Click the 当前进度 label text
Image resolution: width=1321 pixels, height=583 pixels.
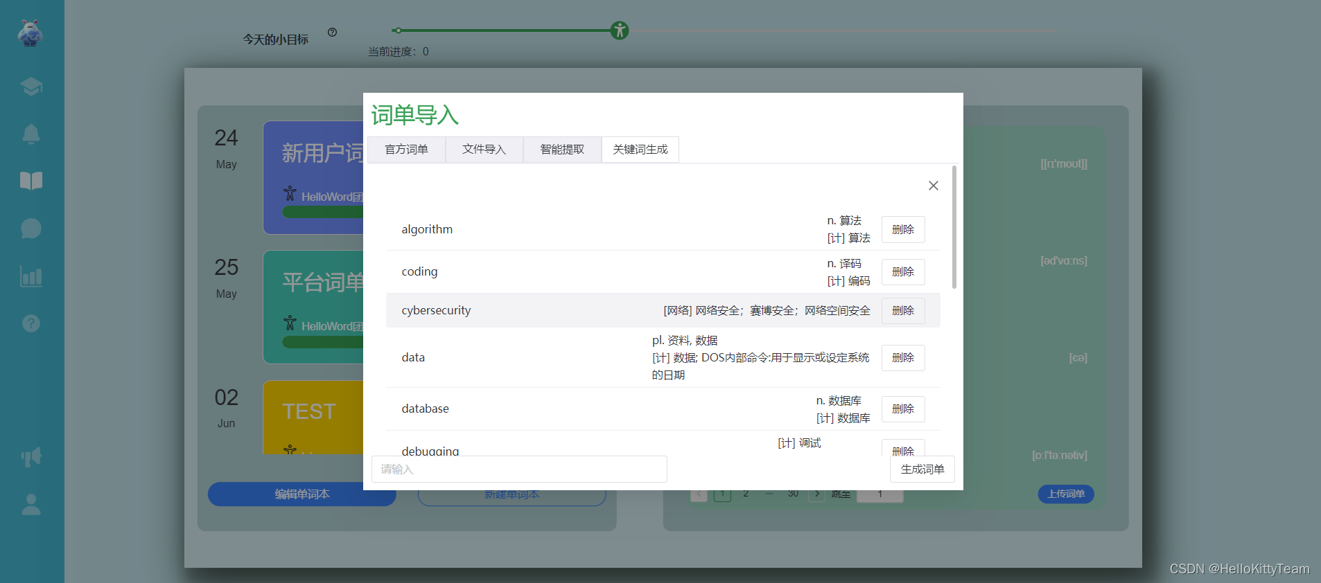tap(398, 51)
